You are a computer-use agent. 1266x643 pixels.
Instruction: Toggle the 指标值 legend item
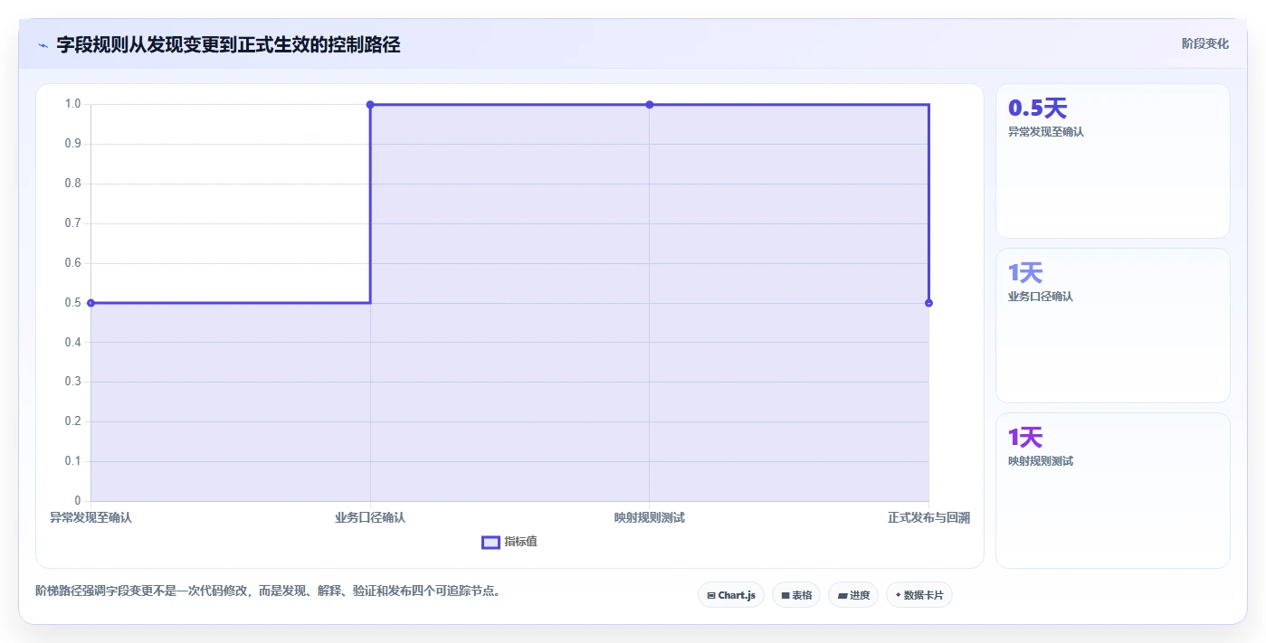pyautogui.click(x=509, y=542)
